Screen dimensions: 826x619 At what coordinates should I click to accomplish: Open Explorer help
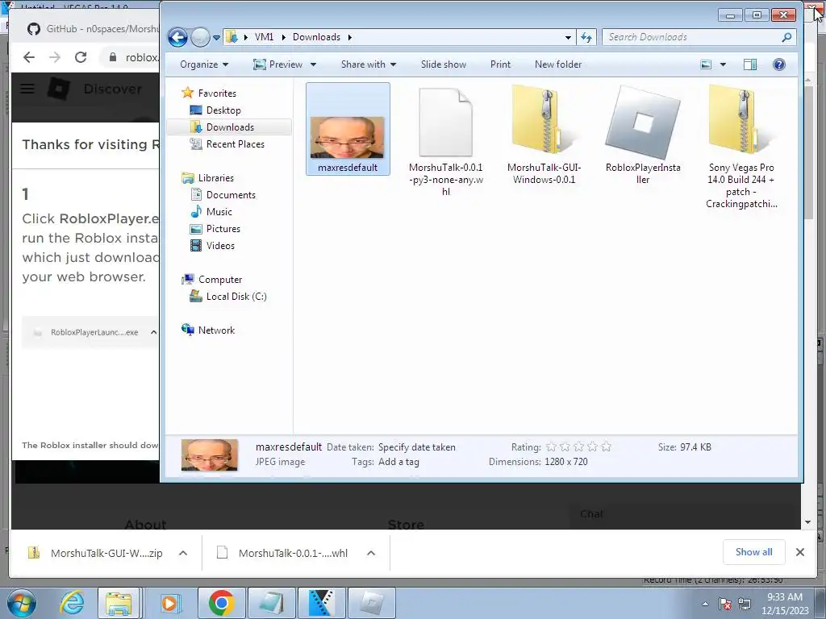point(778,64)
